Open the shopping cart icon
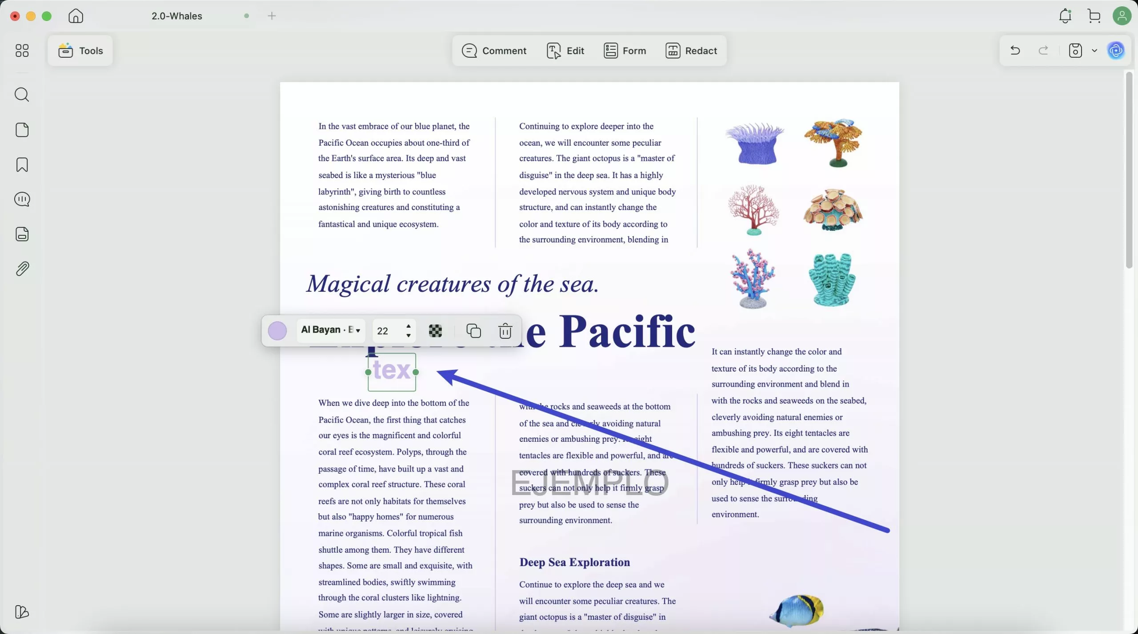The height and width of the screenshot is (634, 1138). coord(1094,16)
